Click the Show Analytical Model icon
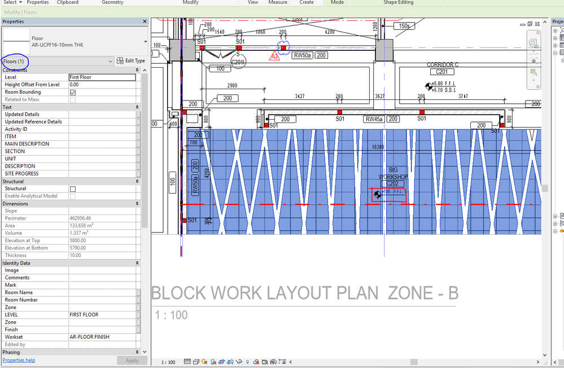 pyautogui.click(x=273, y=362)
